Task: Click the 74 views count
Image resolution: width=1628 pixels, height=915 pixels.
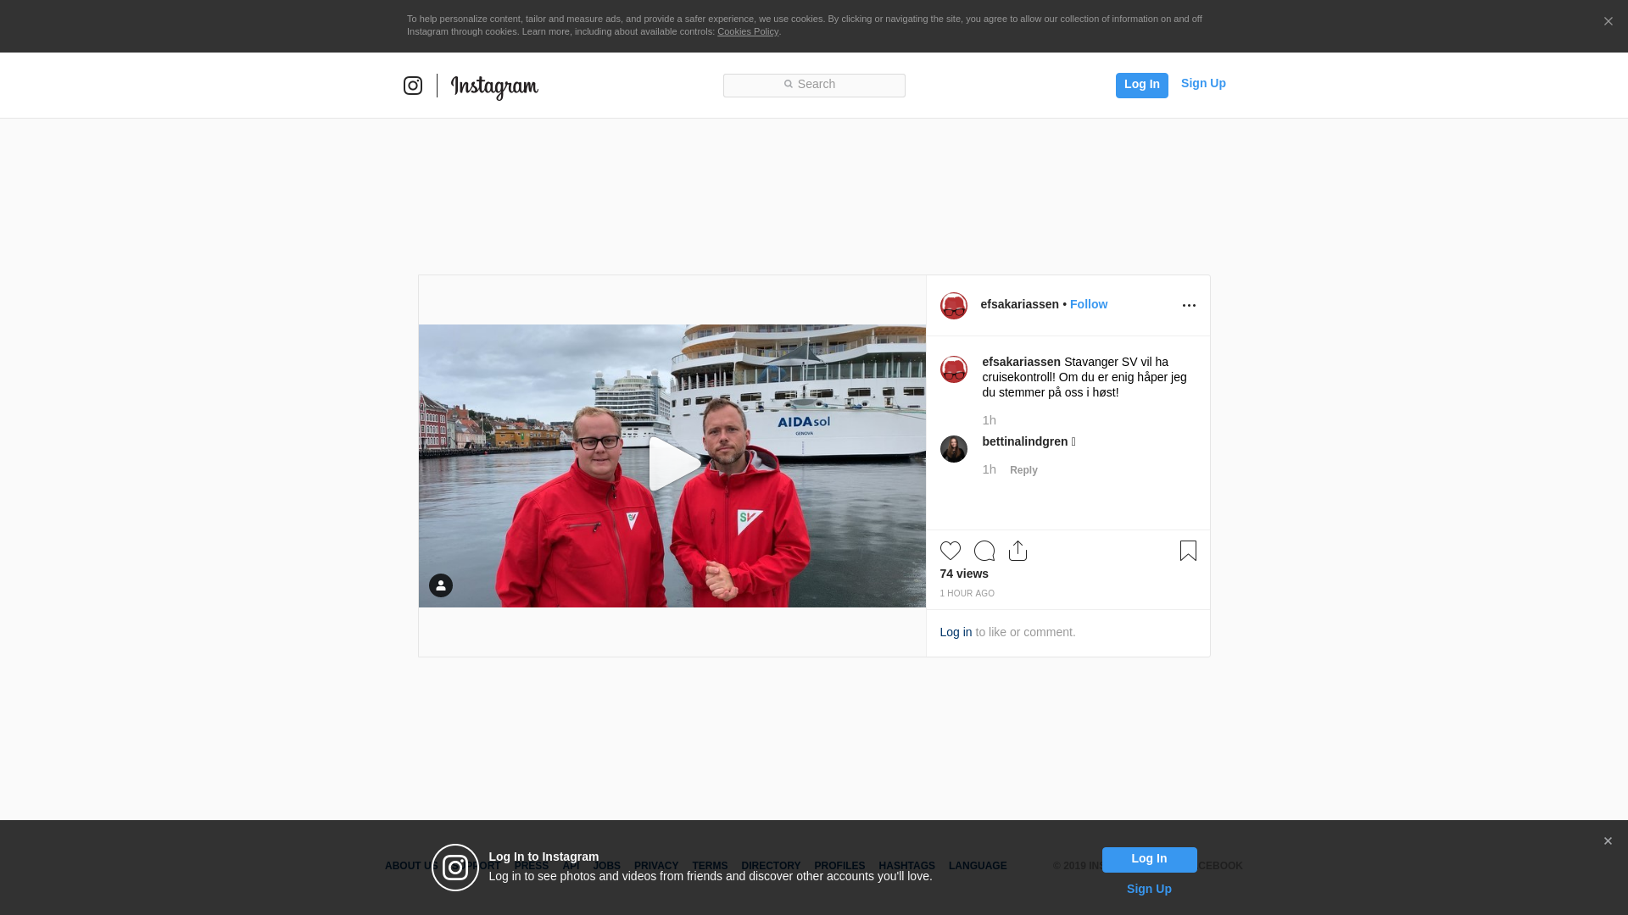Action: (x=964, y=574)
